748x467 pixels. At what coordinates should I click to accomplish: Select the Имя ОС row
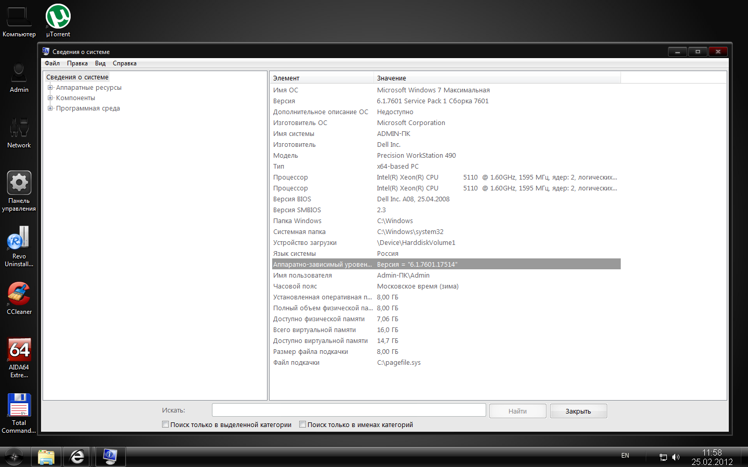pyautogui.click(x=446, y=90)
